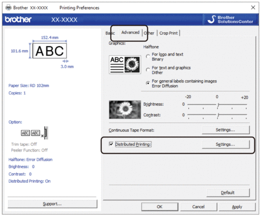
Task: Click Distributed Printing: On summary text
Action: (x=30, y=181)
